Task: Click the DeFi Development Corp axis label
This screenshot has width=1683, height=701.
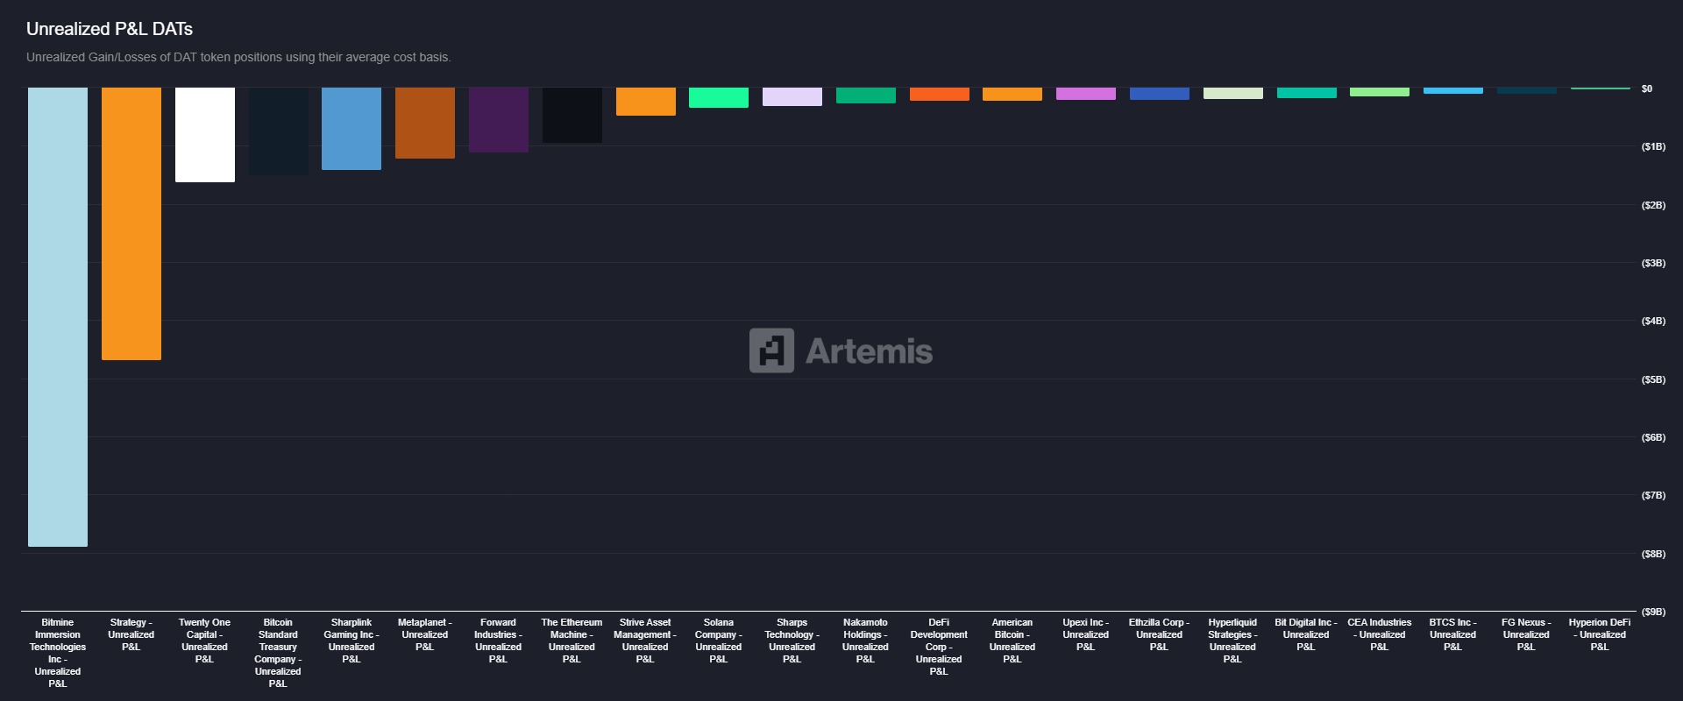Action: point(939,647)
